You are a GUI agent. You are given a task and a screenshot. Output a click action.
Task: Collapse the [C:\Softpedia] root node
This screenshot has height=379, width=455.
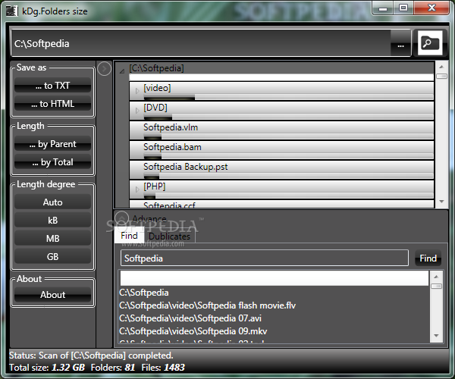click(x=122, y=70)
